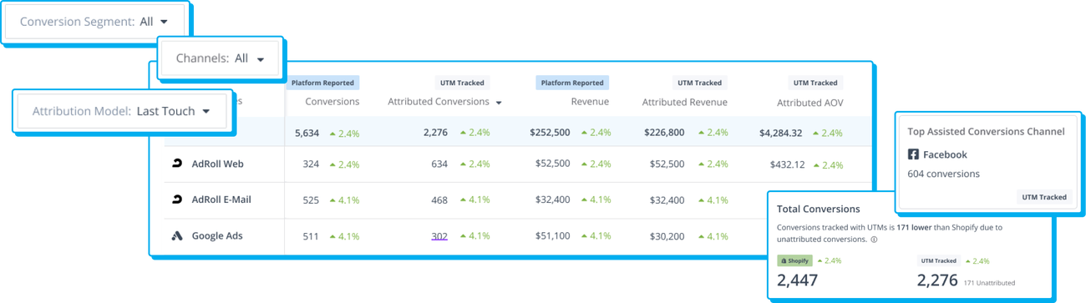1086x303 pixels.
Task: Open the 302 attributed conversions link
Action: 439,236
